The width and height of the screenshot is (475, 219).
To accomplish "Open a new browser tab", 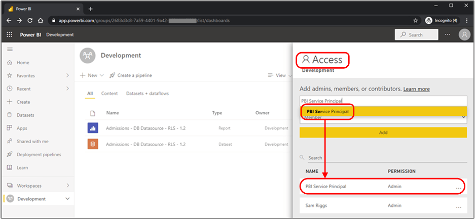I will (90, 9).
